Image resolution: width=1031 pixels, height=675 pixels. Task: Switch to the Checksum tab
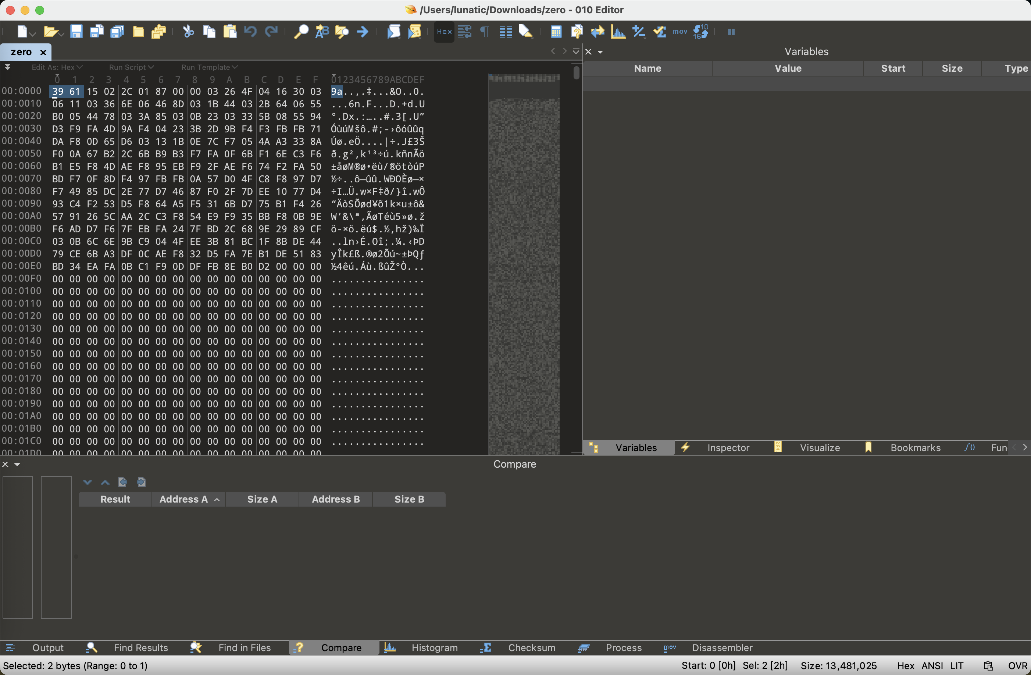(x=531, y=648)
